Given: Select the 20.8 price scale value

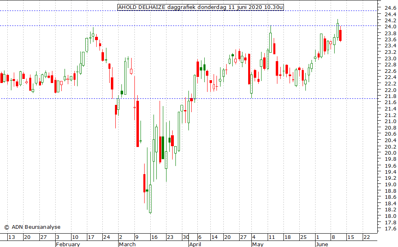Looking at the screenshot, I should [390, 128].
